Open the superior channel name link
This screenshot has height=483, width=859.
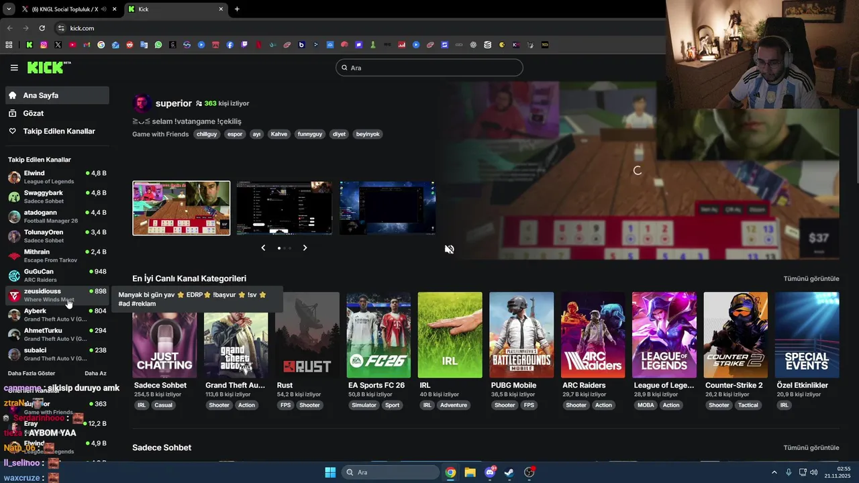pos(173,103)
